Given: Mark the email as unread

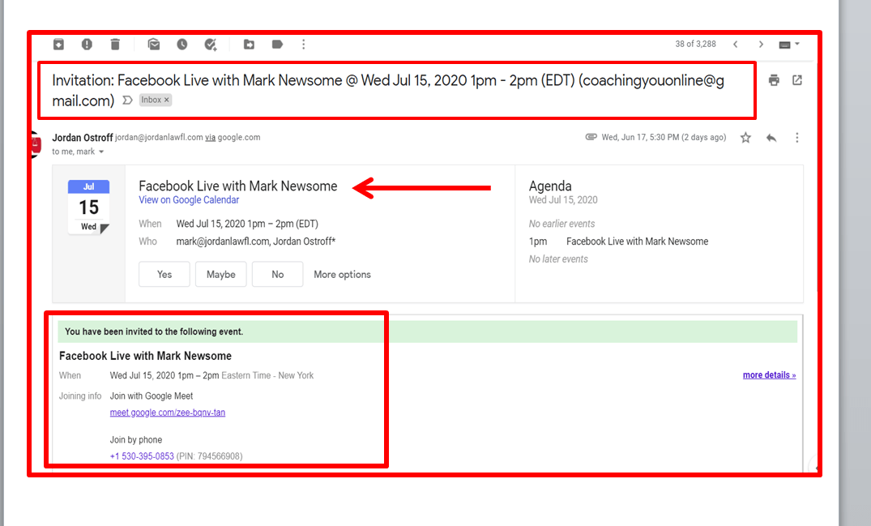Looking at the screenshot, I should pos(154,45).
